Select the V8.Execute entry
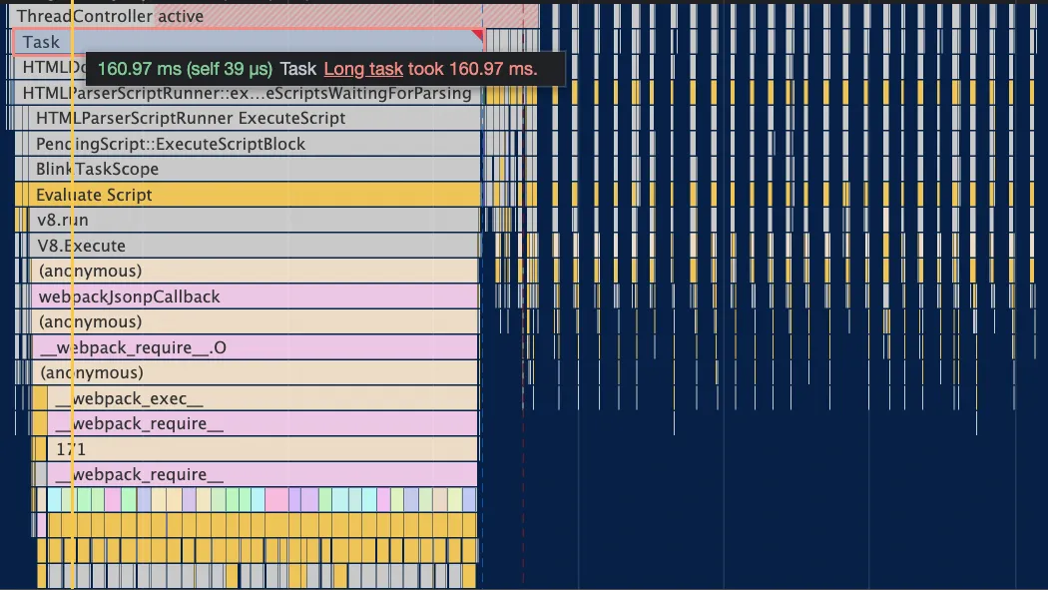1048x590 pixels. pyautogui.click(x=255, y=246)
